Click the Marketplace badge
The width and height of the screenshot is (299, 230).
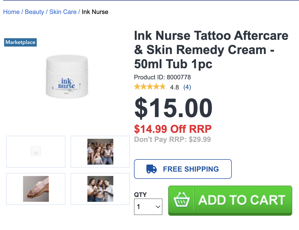click(20, 42)
